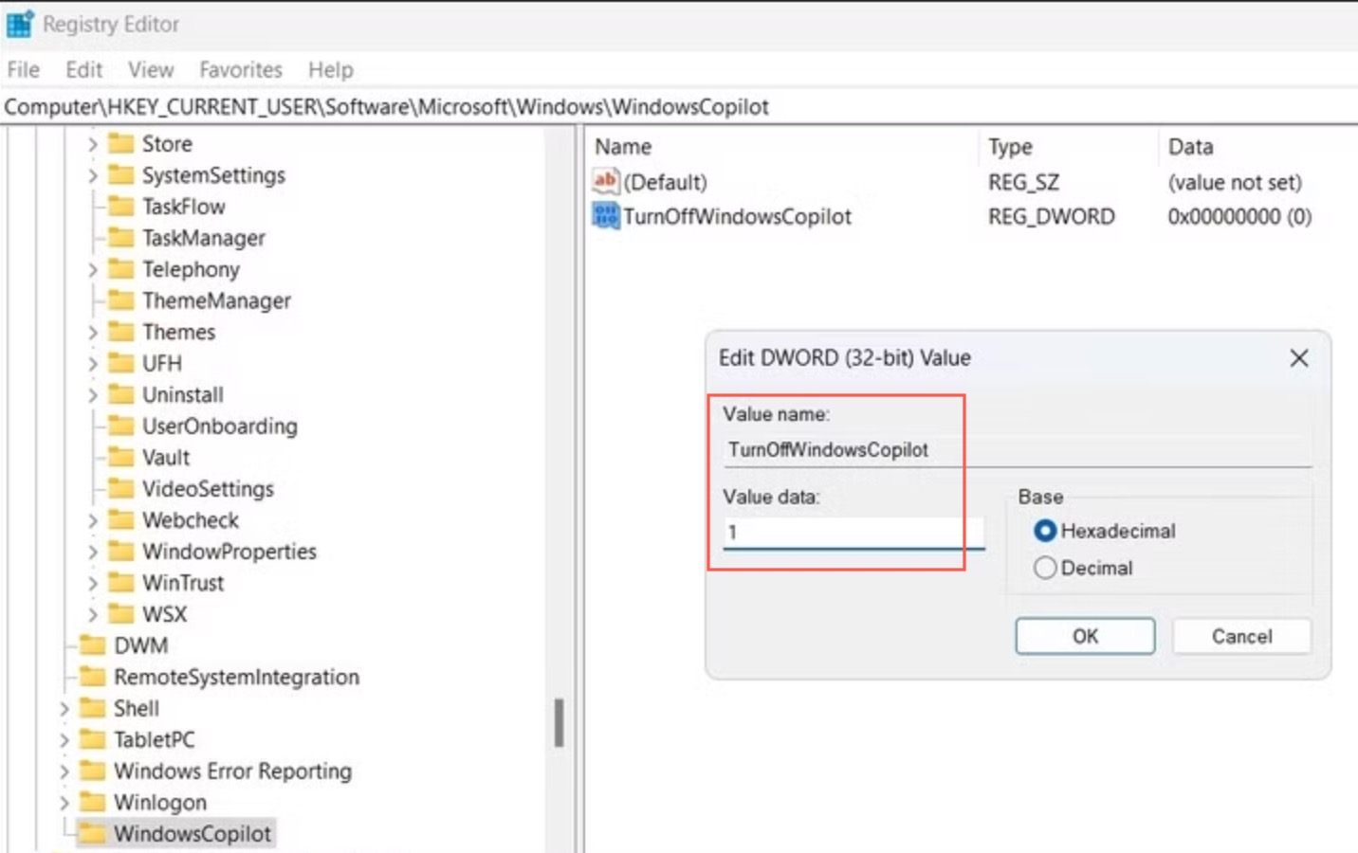Expand the WindowProperties key
The width and height of the screenshot is (1358, 853).
pyautogui.click(x=92, y=551)
